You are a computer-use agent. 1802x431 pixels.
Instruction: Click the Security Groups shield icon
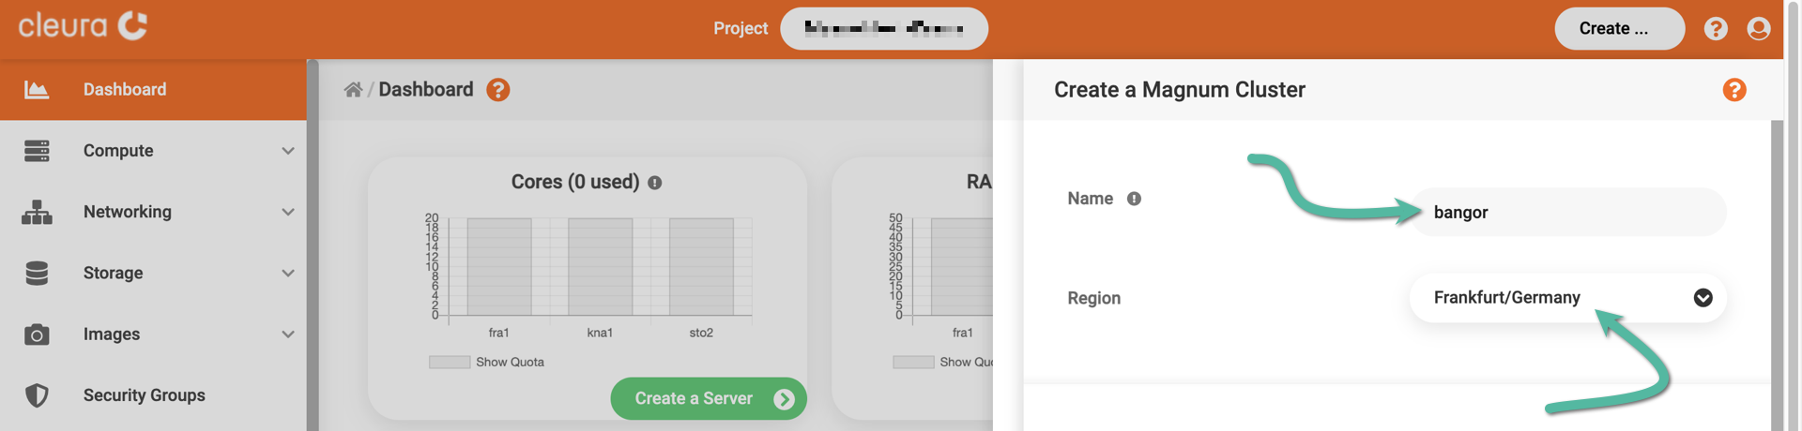[x=37, y=395]
